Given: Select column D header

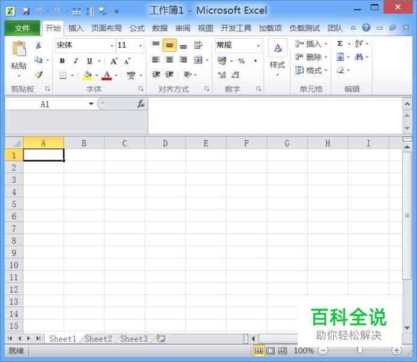Looking at the screenshot, I should (165, 143).
